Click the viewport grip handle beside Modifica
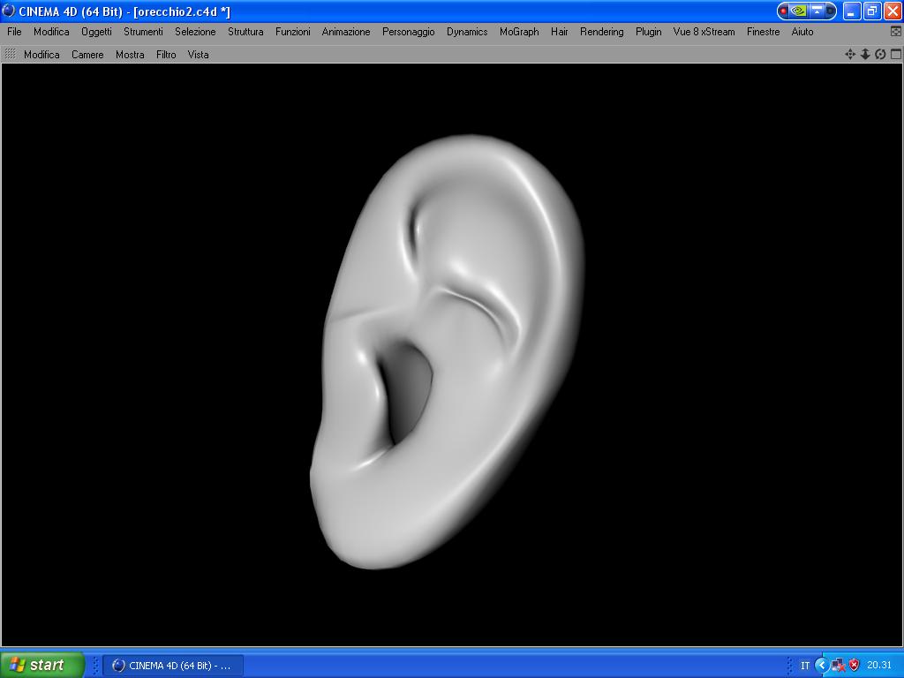The image size is (904, 678). pos(11,54)
